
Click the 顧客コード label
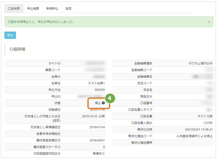click(x=53, y=70)
